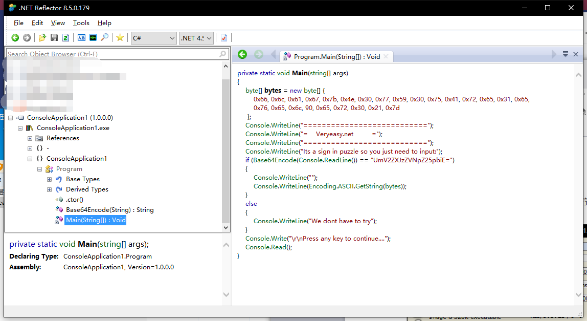Click the yellow star Bookmarks icon
Viewport: 587px width, 321px height.
click(x=120, y=38)
